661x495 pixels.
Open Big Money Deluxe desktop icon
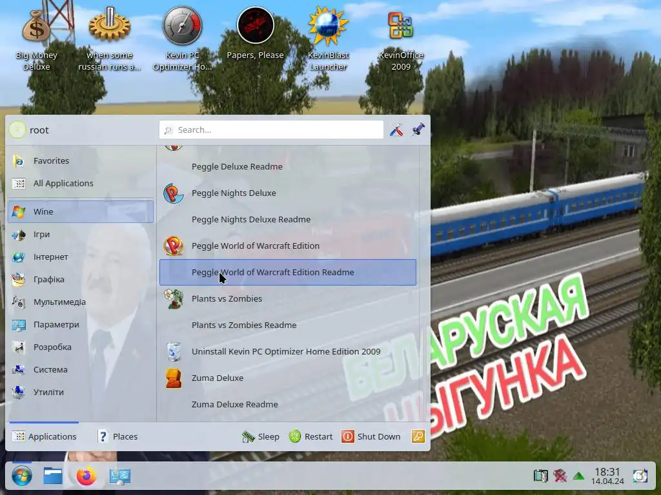coord(36,40)
